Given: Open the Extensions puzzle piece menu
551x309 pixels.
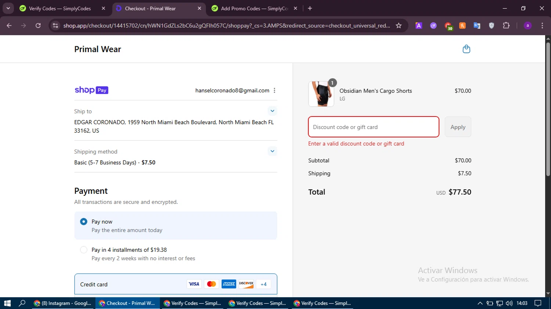Looking at the screenshot, I should [506, 26].
